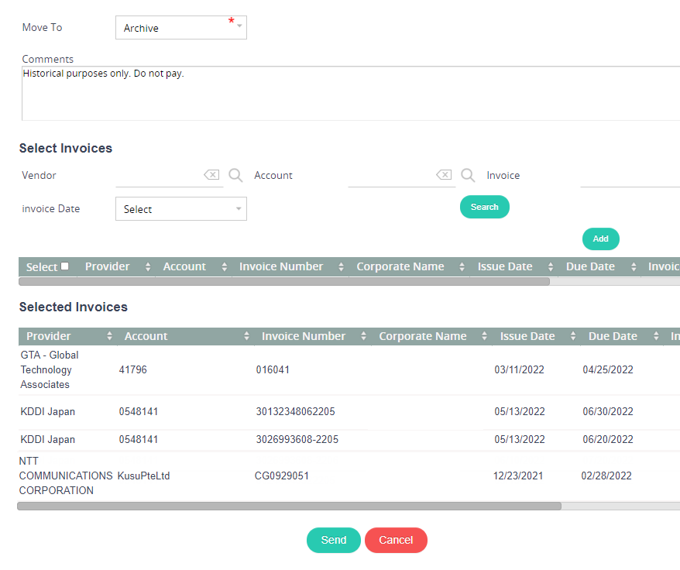Open Account lookup with the magnifier icon

pyautogui.click(x=468, y=175)
